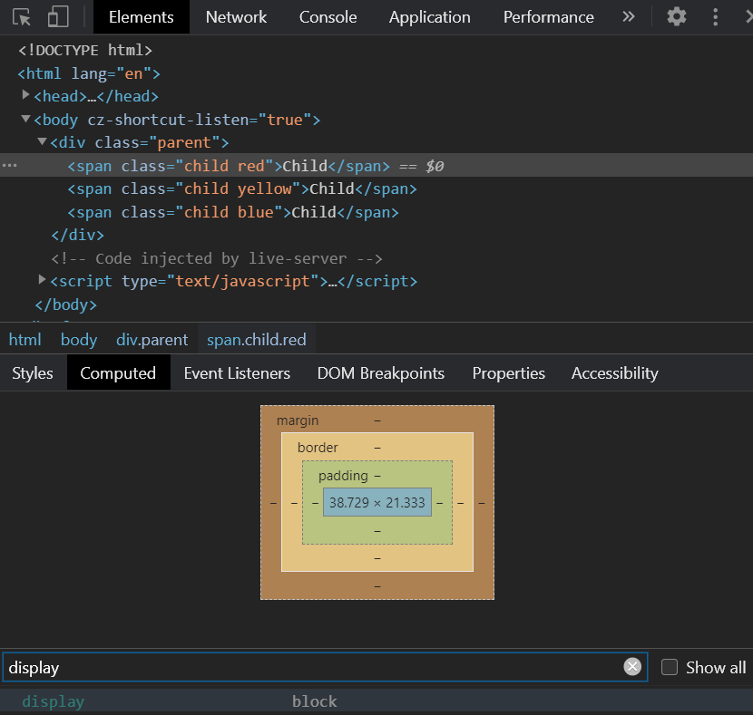Collapse the div class parent node
This screenshot has height=715, width=753.
click(42, 141)
